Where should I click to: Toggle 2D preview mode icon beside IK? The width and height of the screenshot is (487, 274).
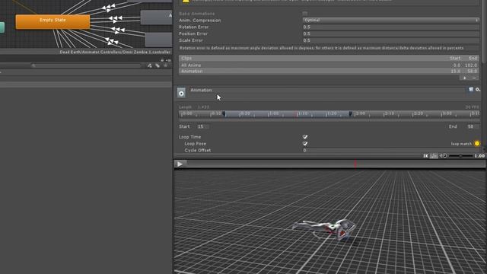pos(434,156)
